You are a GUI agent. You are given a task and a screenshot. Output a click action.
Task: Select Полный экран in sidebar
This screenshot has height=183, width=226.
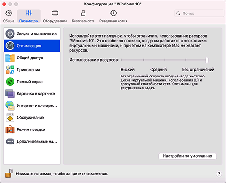click(x=32, y=82)
